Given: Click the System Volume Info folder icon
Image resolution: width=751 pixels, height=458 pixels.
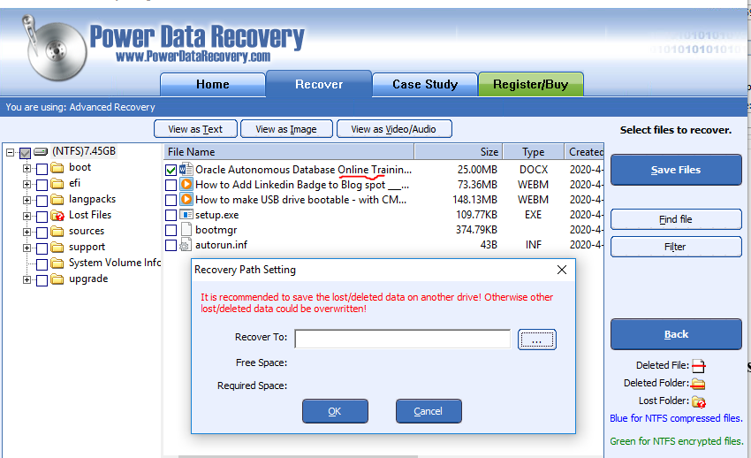Looking at the screenshot, I should pos(57,263).
